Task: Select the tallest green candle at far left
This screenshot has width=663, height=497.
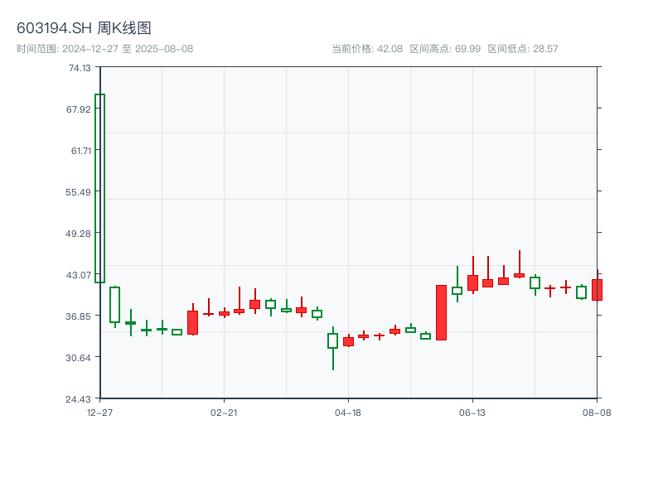Action: tap(99, 188)
